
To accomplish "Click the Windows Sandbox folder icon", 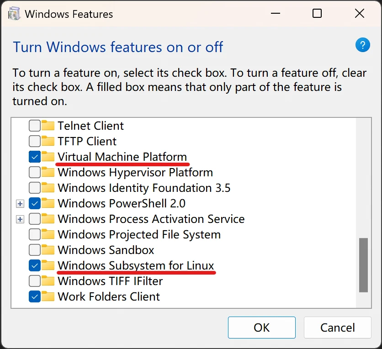I will (x=48, y=250).
